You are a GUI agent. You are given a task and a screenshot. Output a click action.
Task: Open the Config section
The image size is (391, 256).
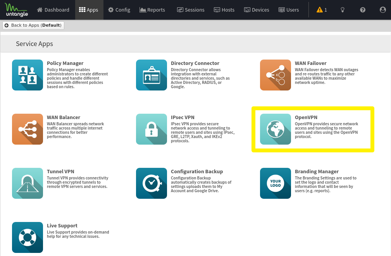point(119,10)
